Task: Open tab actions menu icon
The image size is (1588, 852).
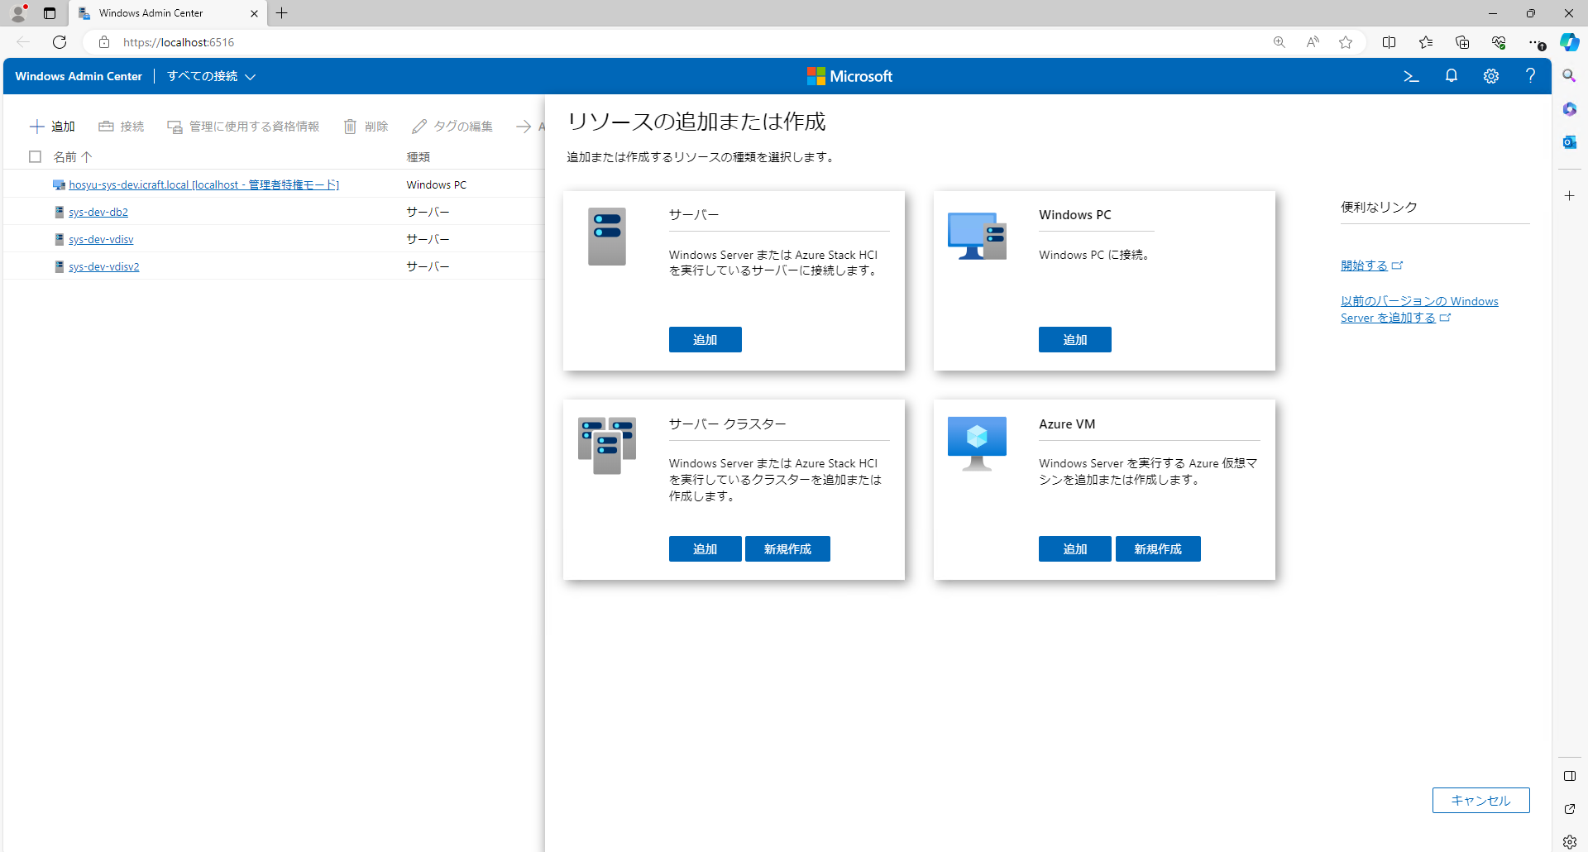Action: coord(50,13)
